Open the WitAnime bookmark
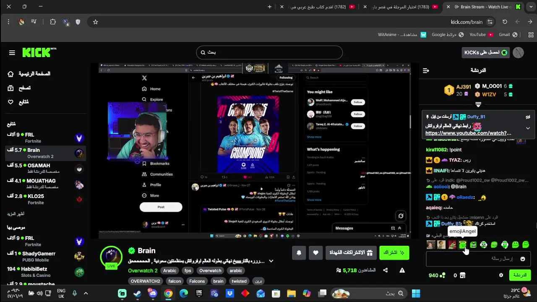This screenshot has height=302, width=537. (x=402, y=35)
